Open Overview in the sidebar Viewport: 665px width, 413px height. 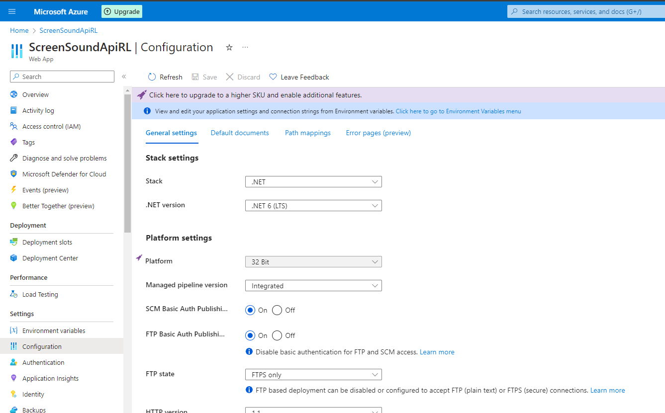(62, 94)
